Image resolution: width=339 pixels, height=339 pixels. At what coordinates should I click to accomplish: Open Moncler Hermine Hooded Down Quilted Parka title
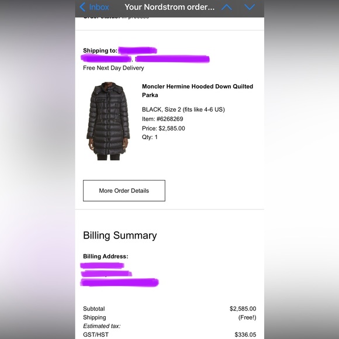pyautogui.click(x=198, y=91)
